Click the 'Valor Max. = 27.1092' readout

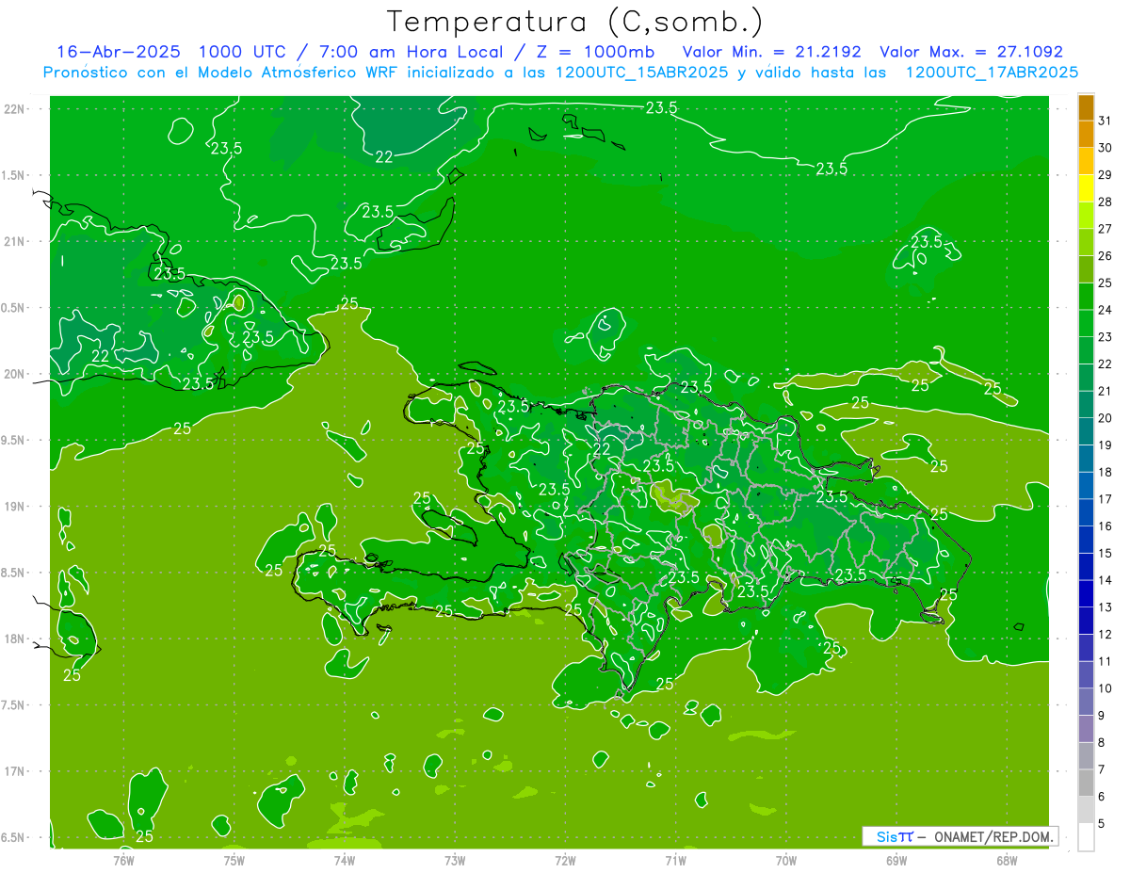972,52
